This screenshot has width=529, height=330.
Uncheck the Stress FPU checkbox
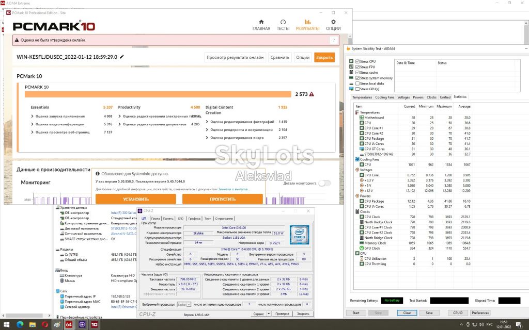pos(357,67)
